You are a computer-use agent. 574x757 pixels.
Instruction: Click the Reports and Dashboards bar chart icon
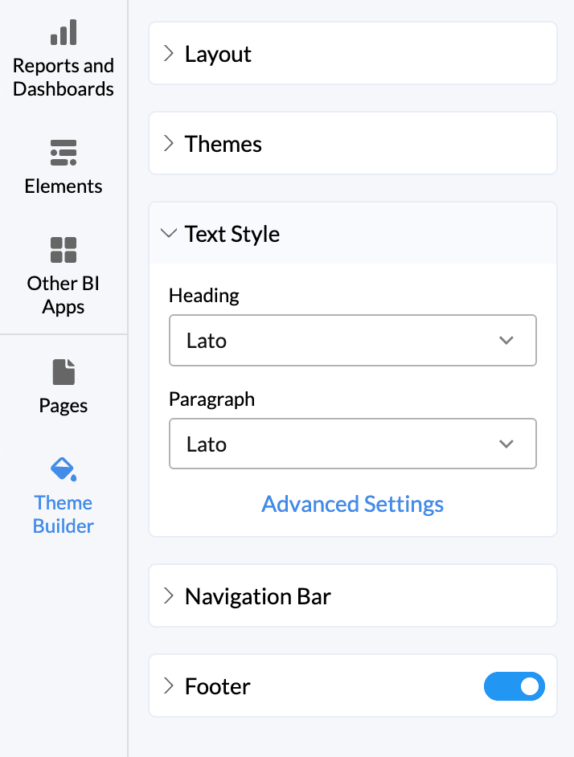point(64,33)
